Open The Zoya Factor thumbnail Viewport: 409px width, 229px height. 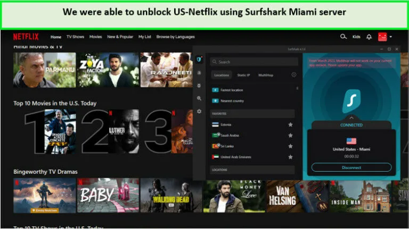[x=108, y=70]
